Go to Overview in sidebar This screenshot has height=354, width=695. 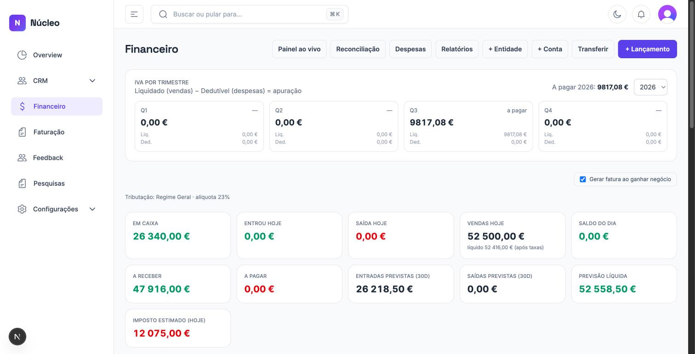click(57, 55)
